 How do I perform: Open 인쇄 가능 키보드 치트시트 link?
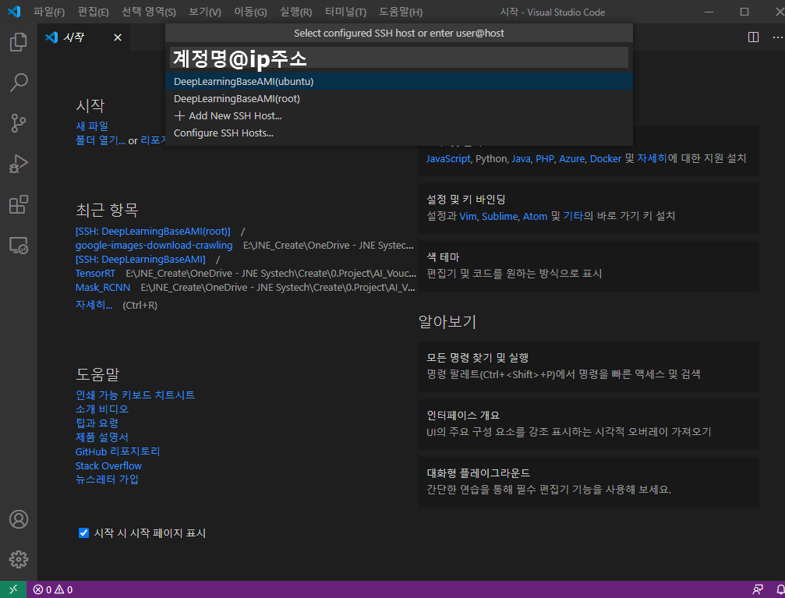(135, 395)
